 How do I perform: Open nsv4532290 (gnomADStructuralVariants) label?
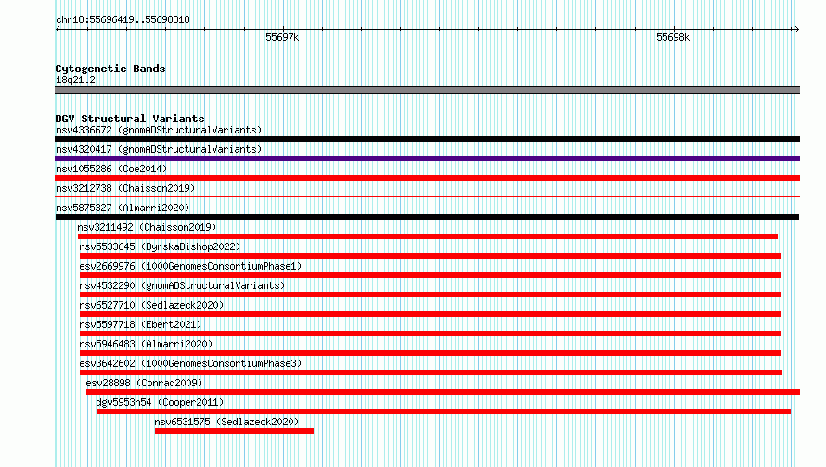point(182,285)
